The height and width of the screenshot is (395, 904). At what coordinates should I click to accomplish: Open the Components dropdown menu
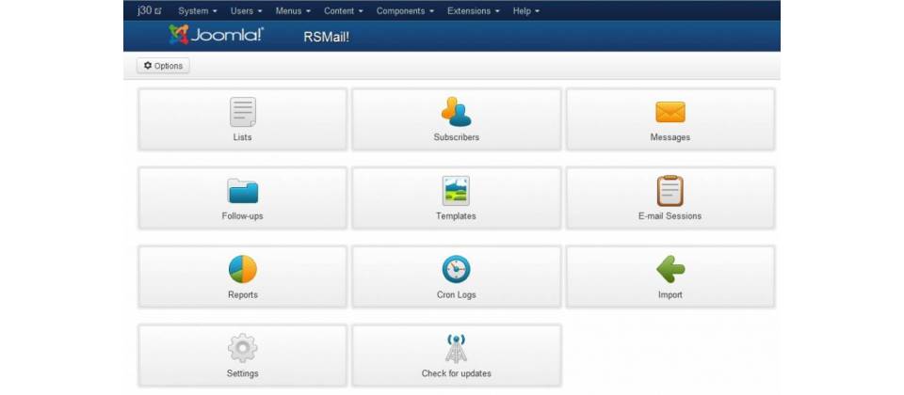(x=405, y=11)
